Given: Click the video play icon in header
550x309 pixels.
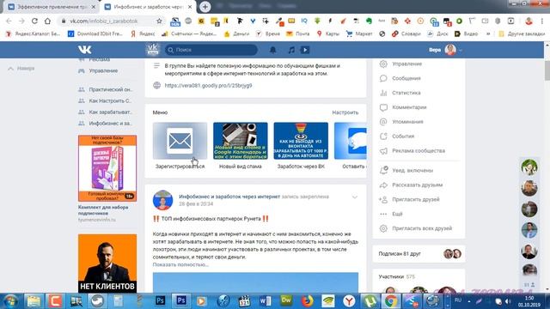Looking at the screenshot, I should pos(305,50).
